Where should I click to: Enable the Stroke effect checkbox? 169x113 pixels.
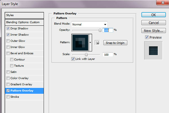click(8, 97)
